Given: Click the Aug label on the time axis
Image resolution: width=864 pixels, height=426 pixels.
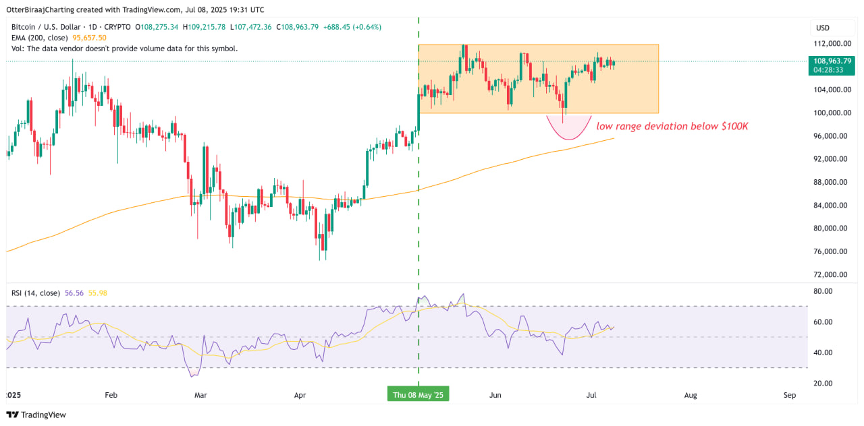Looking at the screenshot, I should [690, 394].
